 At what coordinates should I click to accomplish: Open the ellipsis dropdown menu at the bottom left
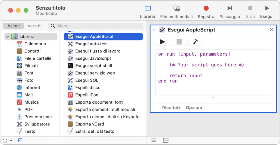click(7, 140)
